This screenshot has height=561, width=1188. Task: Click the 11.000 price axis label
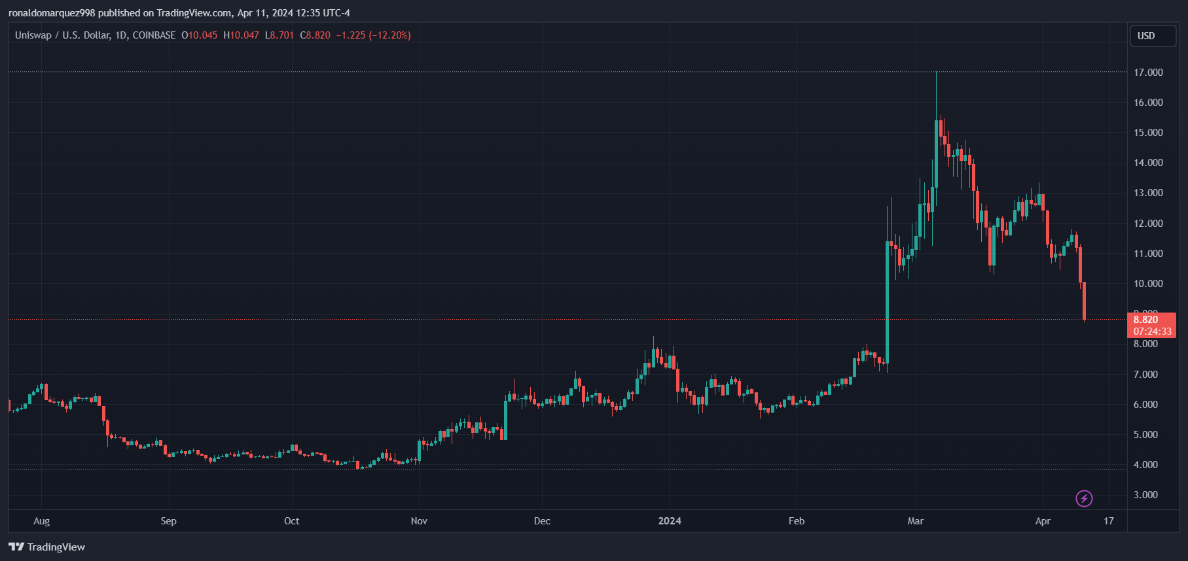(1148, 254)
